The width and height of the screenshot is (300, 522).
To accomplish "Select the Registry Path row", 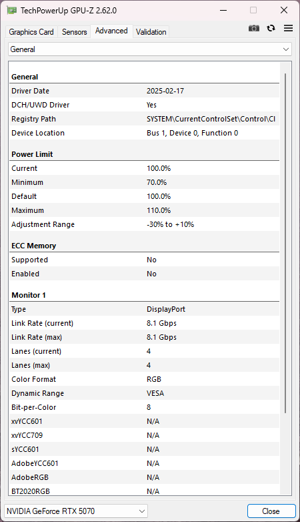I will point(145,119).
